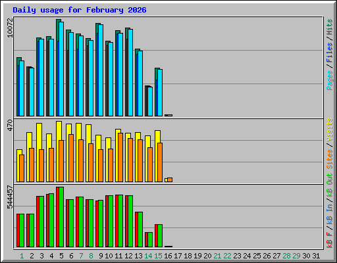Click day 1 on the date axis

click(x=22, y=256)
